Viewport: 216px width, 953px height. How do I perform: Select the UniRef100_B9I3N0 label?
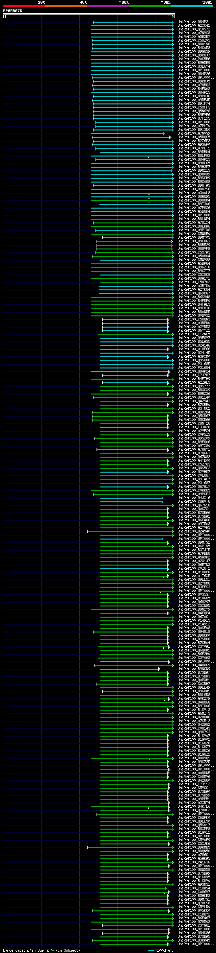click(x=194, y=129)
